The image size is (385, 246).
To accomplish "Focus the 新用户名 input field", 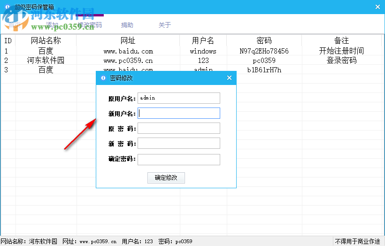I will tap(179, 113).
